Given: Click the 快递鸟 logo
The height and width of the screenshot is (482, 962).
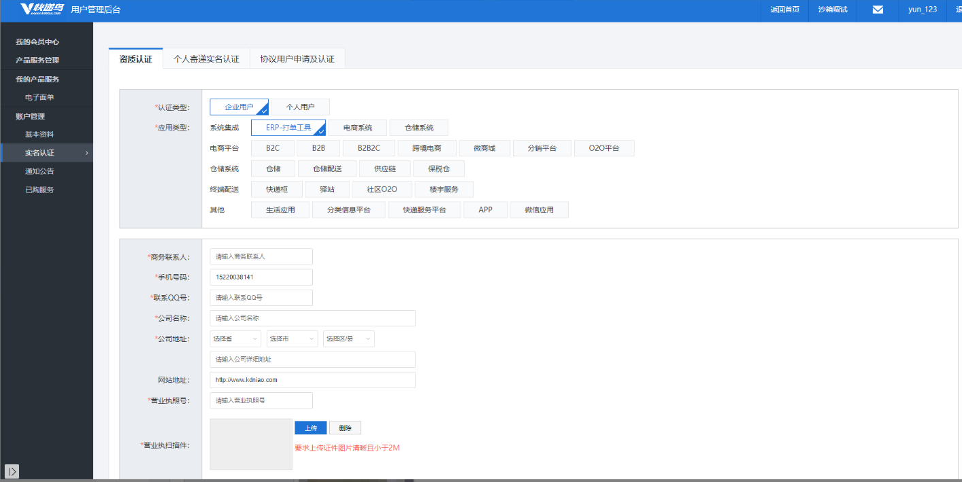Looking at the screenshot, I should coord(42,9).
